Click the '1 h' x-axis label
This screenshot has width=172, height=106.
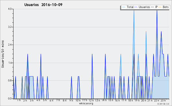(x=19, y=100)
